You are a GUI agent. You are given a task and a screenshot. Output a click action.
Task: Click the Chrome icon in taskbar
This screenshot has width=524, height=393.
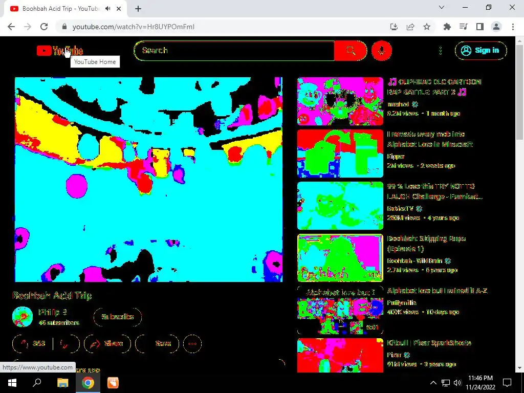88,383
